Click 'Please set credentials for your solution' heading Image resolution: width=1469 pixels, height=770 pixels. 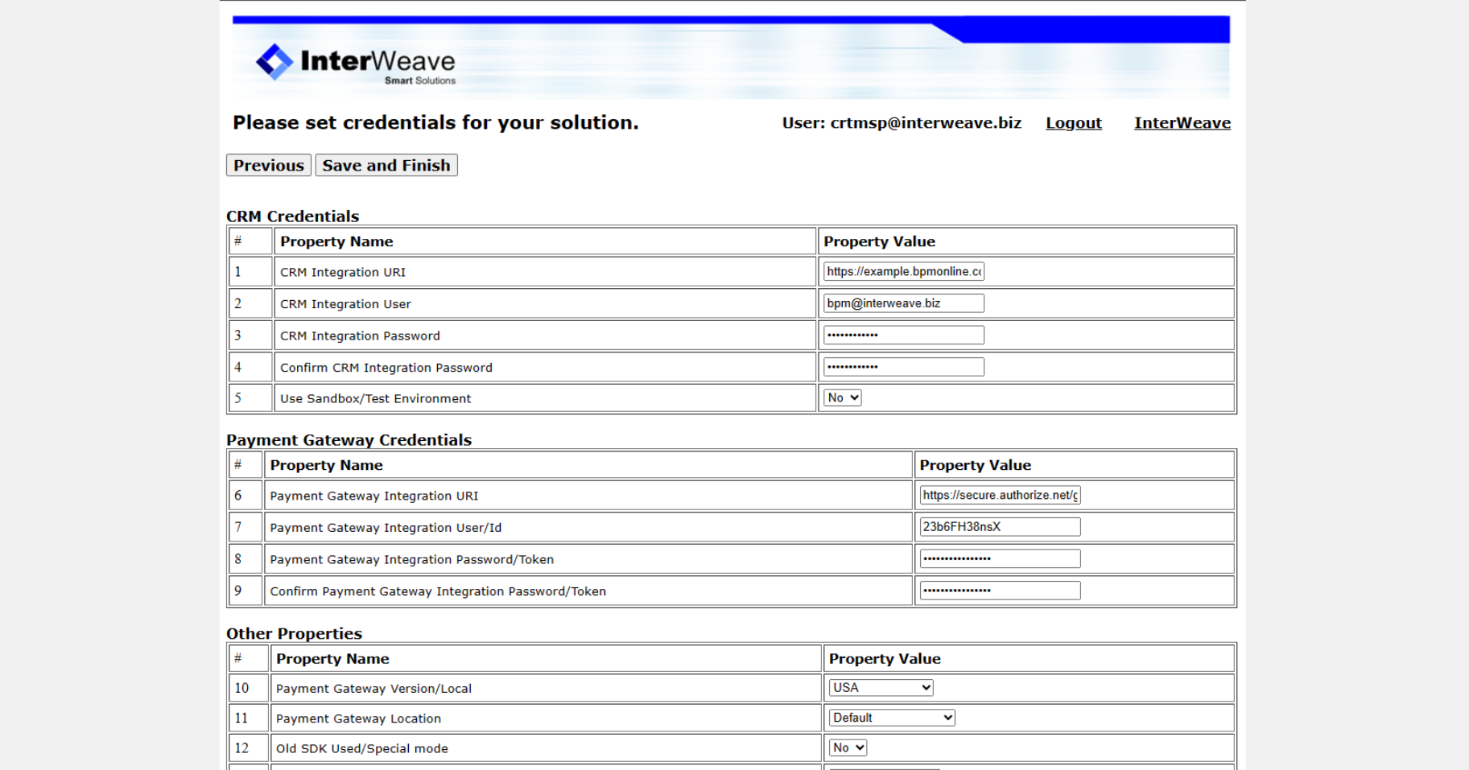435,122
